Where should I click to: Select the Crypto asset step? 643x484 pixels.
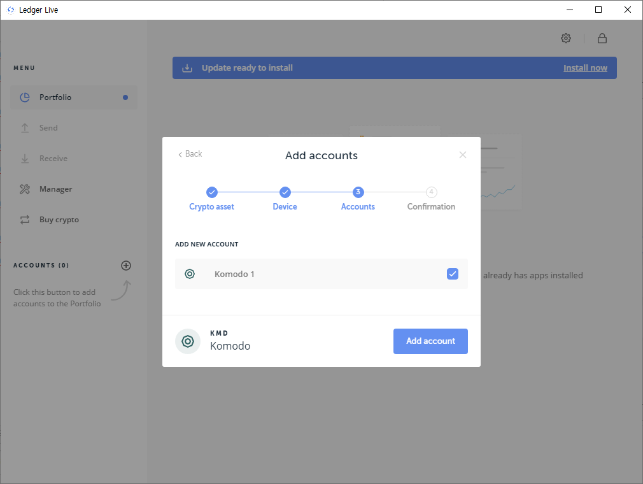tap(211, 199)
